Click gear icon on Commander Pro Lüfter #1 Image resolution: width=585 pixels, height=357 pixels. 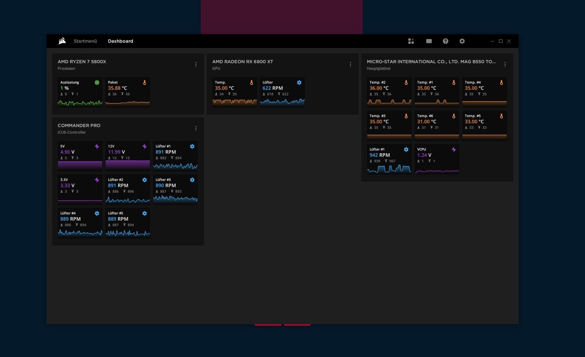coord(192,146)
